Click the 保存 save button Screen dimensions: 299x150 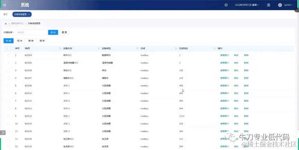coord(20,41)
